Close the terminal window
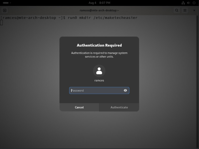Viewport: 199px width, 149px height. (194, 10)
